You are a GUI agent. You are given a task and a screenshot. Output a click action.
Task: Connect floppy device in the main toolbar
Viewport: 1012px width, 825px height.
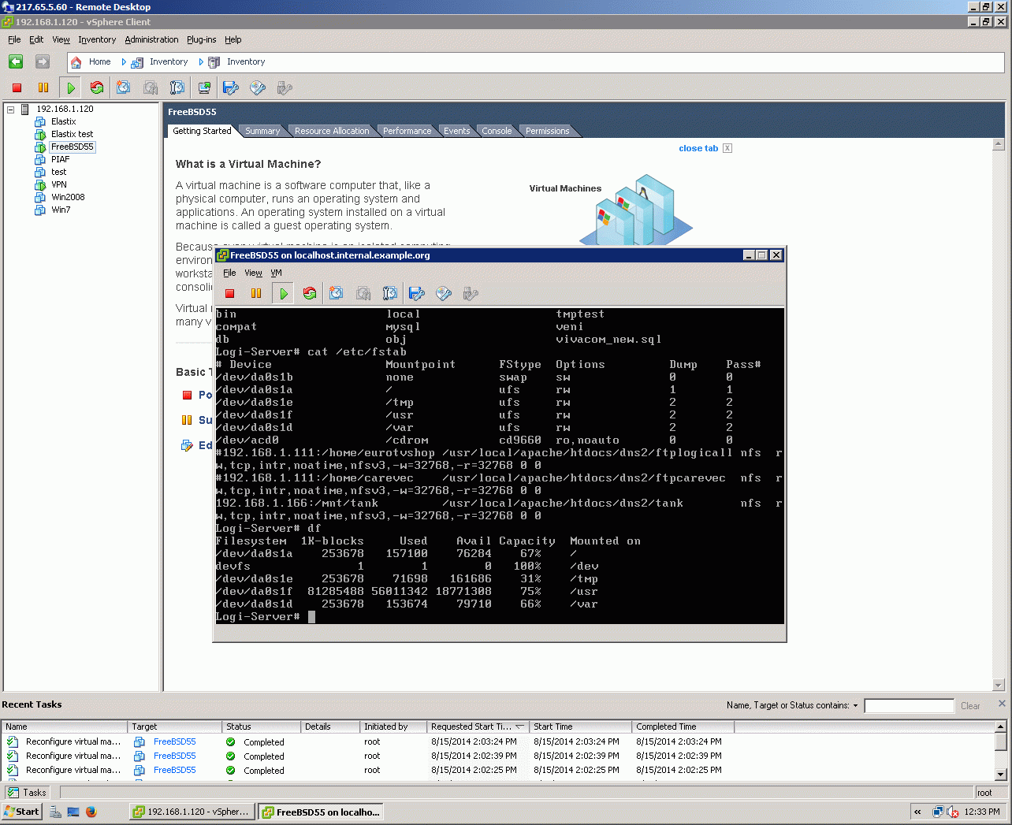pyautogui.click(x=231, y=88)
